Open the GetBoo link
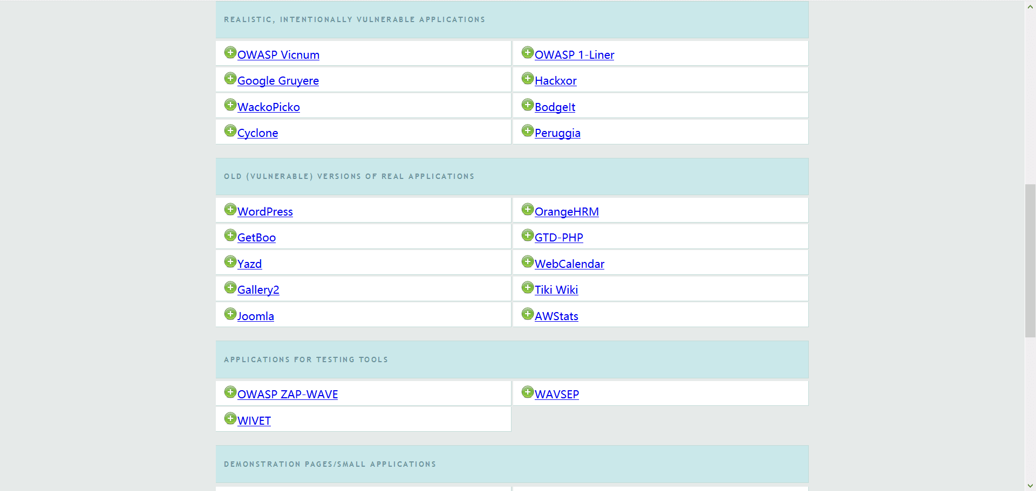 [x=256, y=238]
